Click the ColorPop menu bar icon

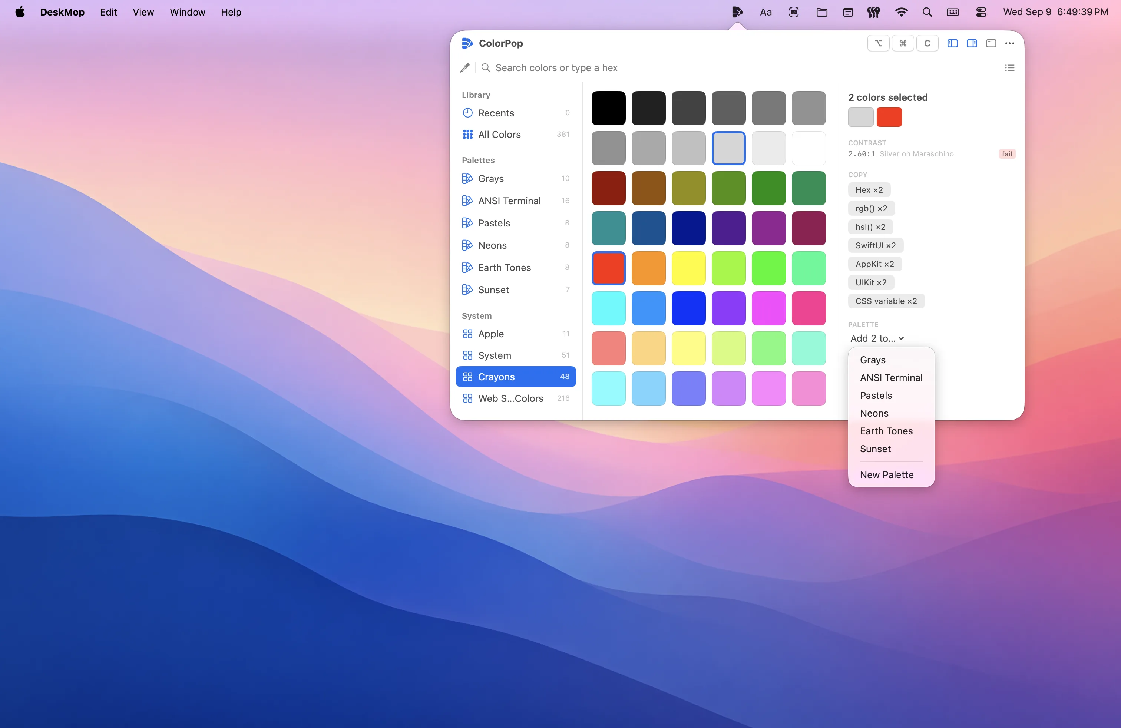738,12
